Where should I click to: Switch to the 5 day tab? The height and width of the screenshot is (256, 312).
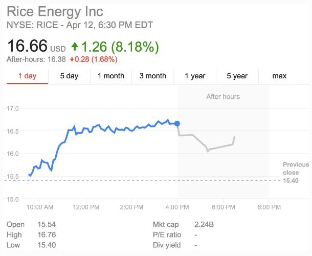coord(69,76)
